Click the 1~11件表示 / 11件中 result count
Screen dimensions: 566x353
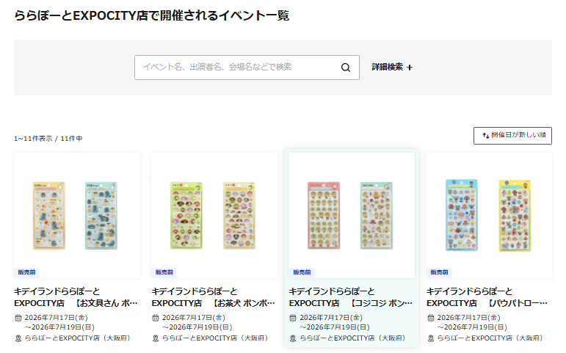pyautogui.click(x=48, y=139)
